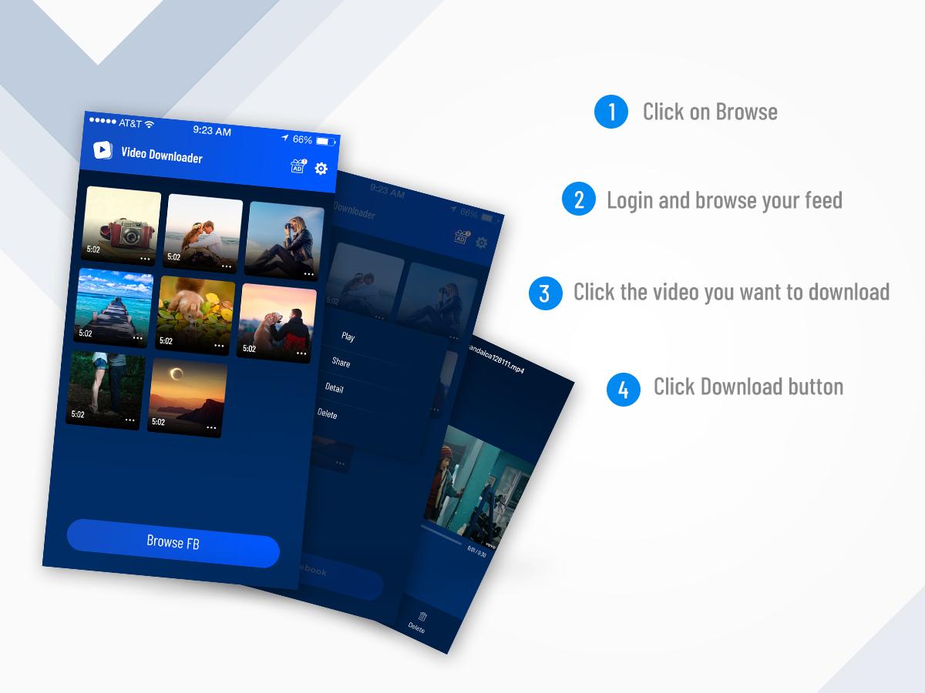This screenshot has width=925, height=693.
Task: Open more options on beach couple video
Action: click(x=227, y=266)
